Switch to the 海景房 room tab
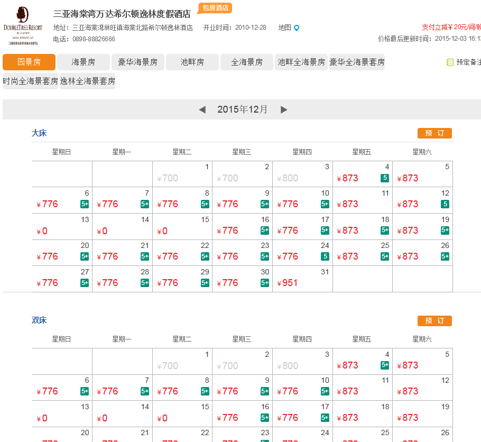Image resolution: width=481 pixels, height=442 pixels. pos(83,62)
